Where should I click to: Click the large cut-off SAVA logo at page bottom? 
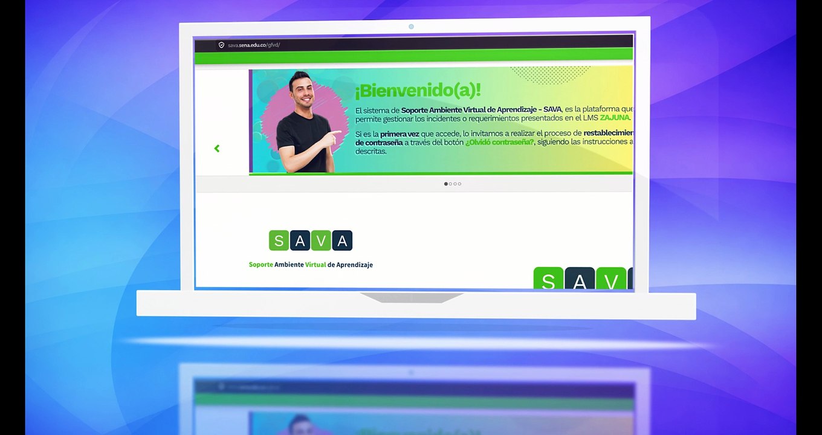click(x=583, y=278)
